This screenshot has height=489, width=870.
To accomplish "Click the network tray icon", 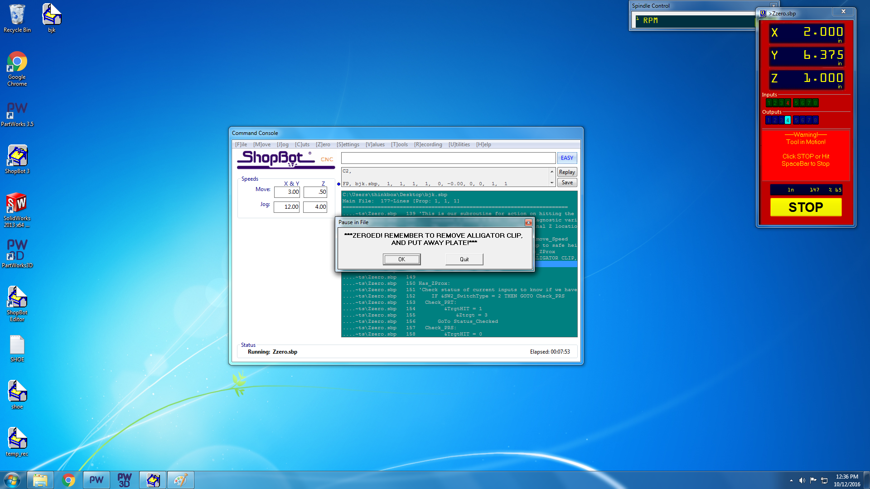I will pyautogui.click(x=825, y=480).
